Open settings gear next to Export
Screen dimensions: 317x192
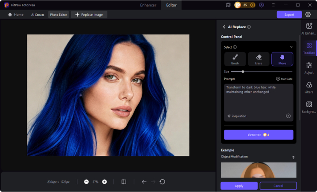308,15
